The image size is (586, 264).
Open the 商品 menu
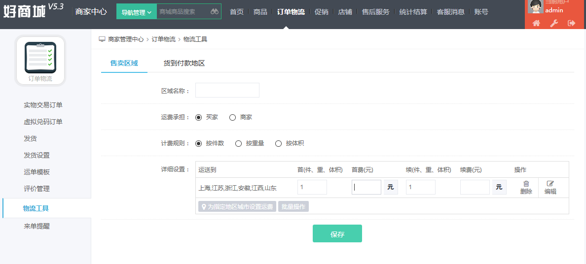260,12
